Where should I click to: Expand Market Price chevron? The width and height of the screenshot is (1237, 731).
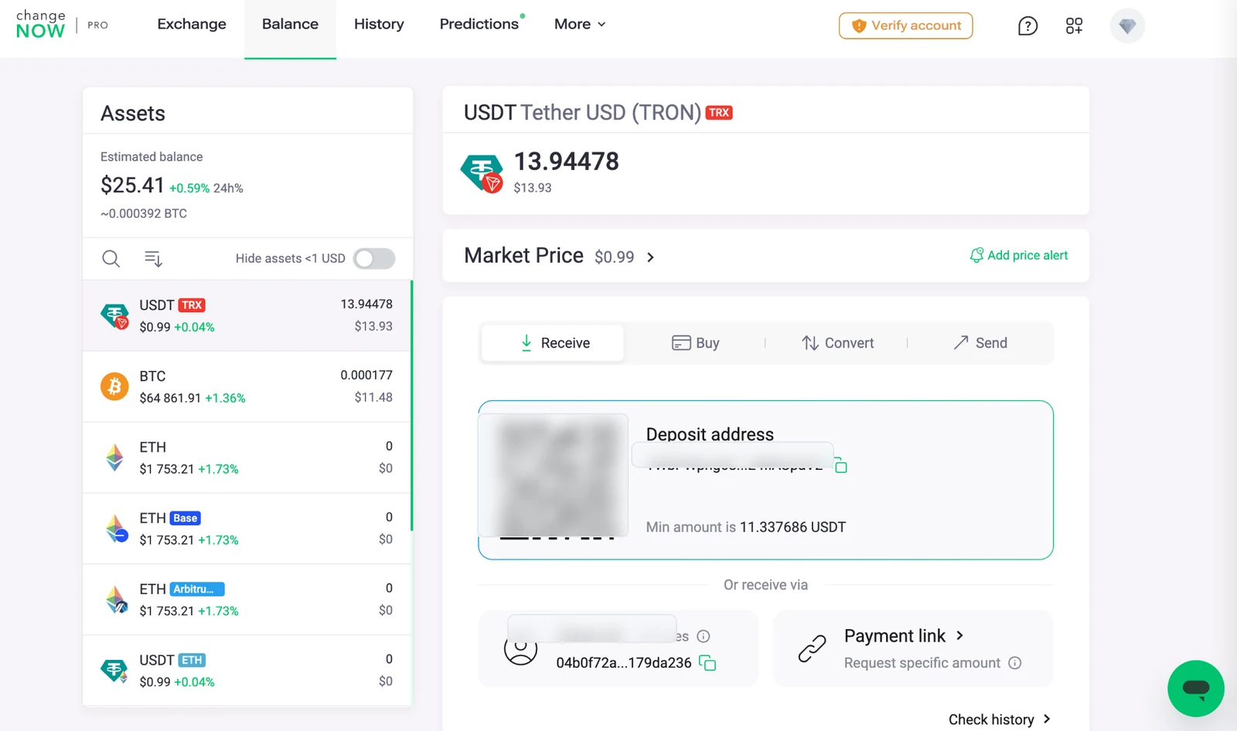650,257
